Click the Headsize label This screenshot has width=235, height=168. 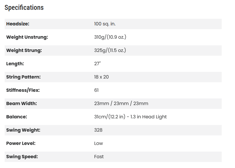tap(18, 24)
